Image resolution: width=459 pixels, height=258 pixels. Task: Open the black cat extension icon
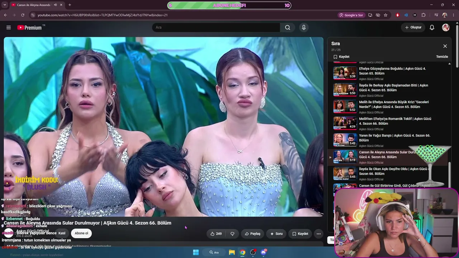[x=415, y=15]
